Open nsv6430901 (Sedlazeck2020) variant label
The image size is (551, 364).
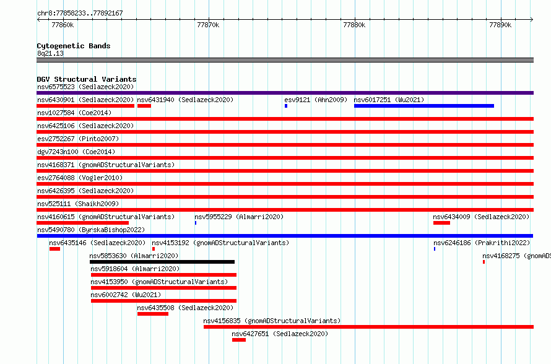coord(85,100)
